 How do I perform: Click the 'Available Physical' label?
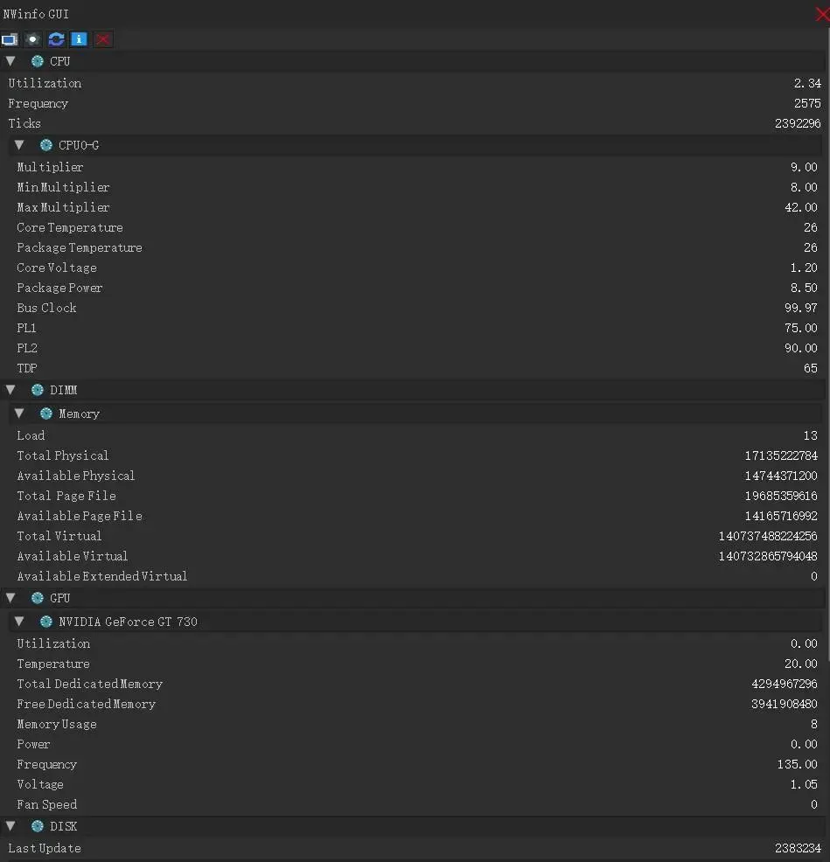coord(76,476)
